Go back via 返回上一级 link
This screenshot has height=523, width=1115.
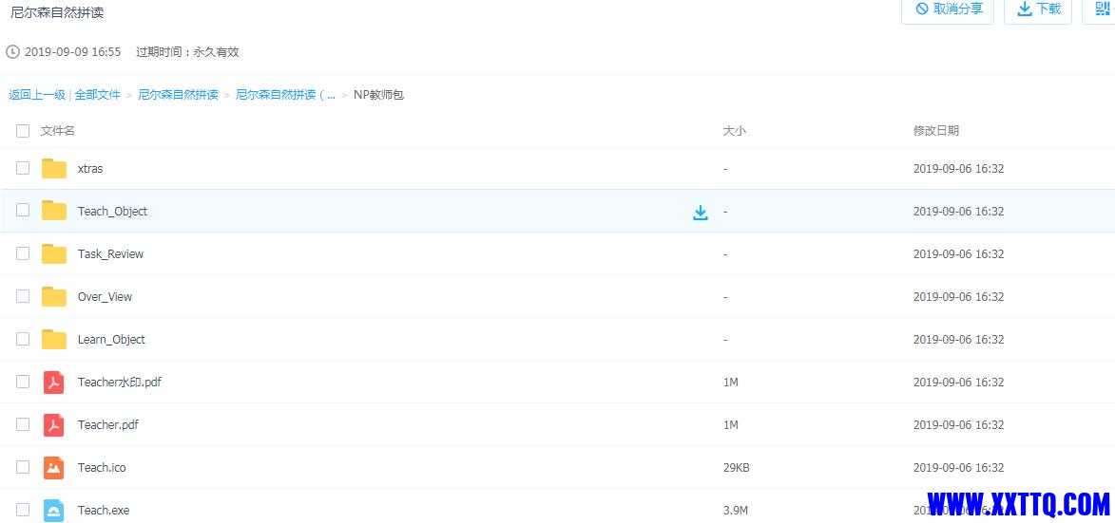(37, 94)
